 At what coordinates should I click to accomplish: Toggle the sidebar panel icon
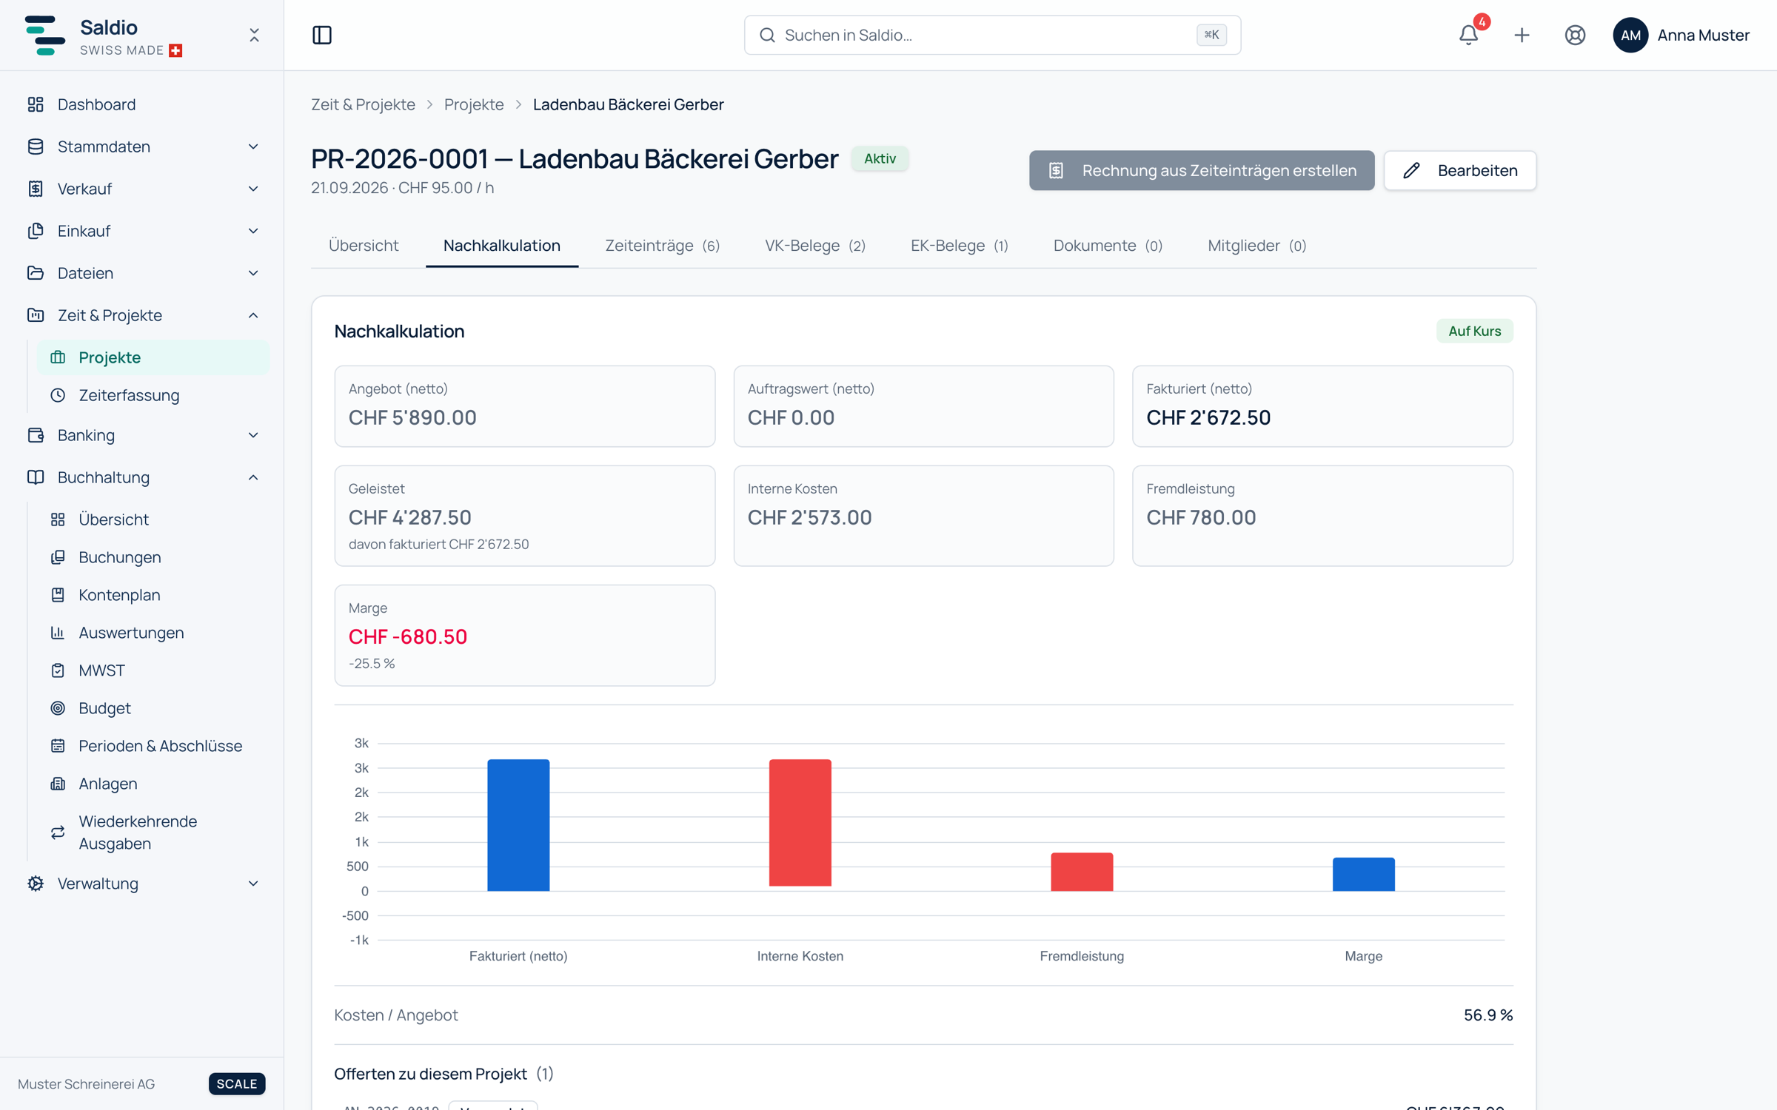[322, 35]
